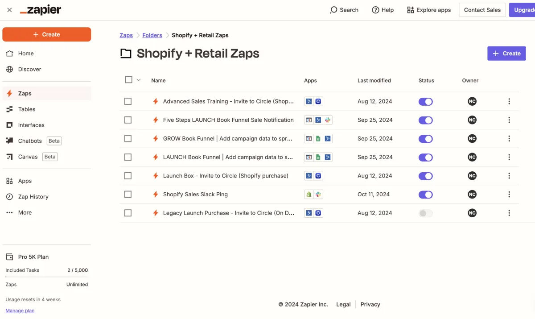Click the Shopify app icon in Slack Ping row

coord(309,195)
